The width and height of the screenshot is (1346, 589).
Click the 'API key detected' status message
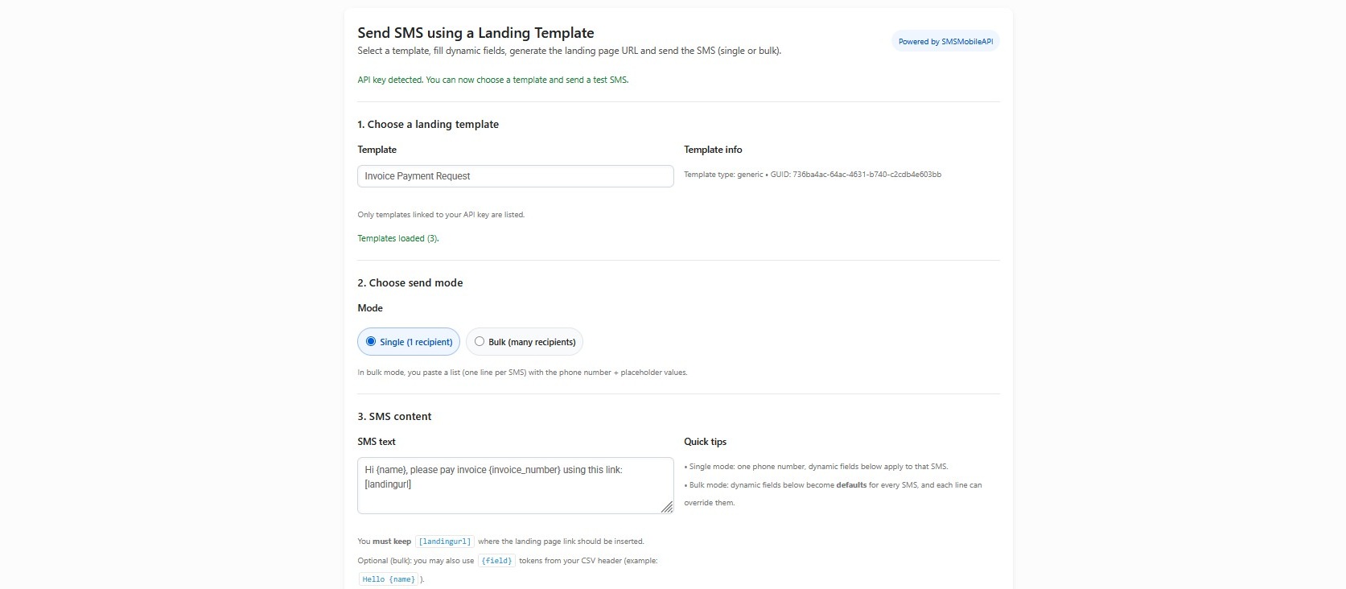pos(493,80)
